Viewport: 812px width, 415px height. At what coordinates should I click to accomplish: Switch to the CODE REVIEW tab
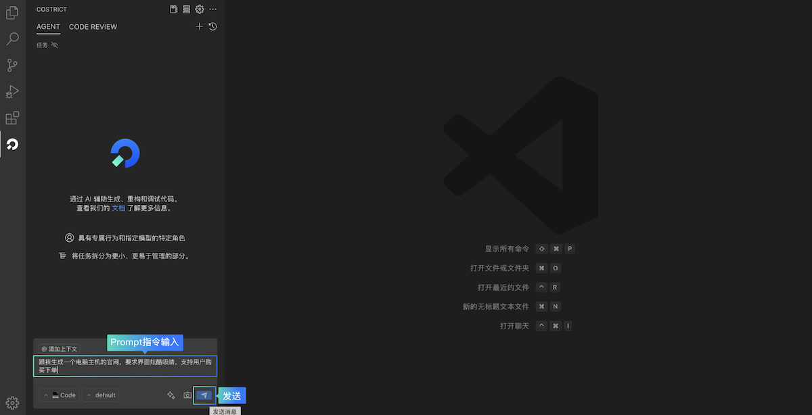point(93,27)
